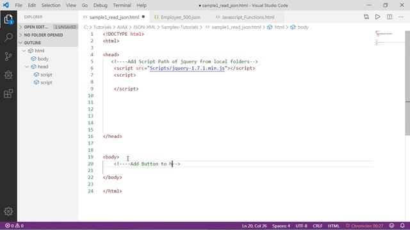Click the editor vertical scrollbar thumb
Image resolution: width=410 pixels, height=230 pixels.
point(407,83)
